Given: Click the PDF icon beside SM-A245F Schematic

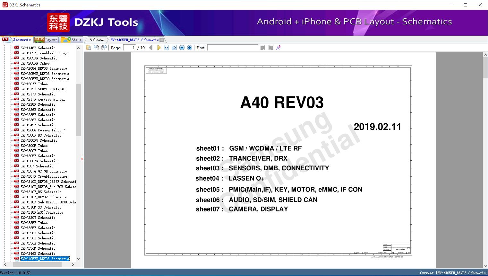Looking at the screenshot, I should pos(16,125).
